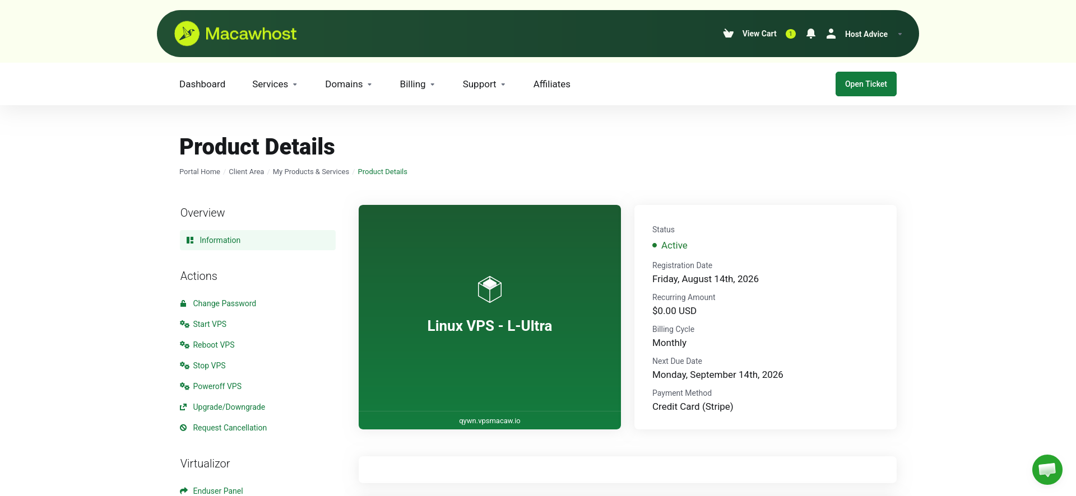Click the Start VPS action link
This screenshot has width=1076, height=496.
210,324
